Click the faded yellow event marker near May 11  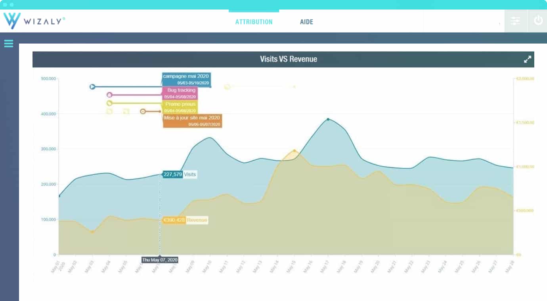(227, 87)
